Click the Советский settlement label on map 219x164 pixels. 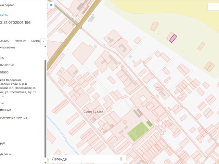[93, 111]
